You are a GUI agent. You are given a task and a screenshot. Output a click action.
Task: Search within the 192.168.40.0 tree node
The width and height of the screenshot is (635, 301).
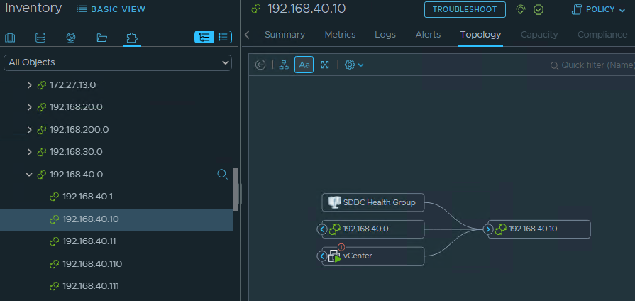(222, 174)
